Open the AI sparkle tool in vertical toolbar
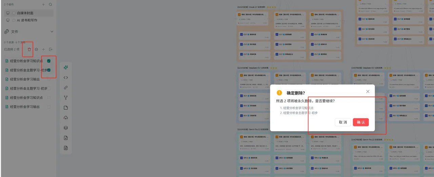 66,67
